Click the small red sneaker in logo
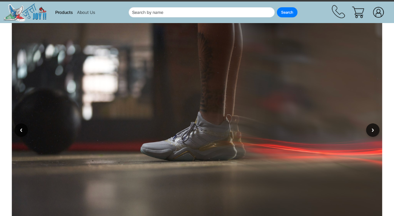The height and width of the screenshot is (216, 394). coord(42,10)
